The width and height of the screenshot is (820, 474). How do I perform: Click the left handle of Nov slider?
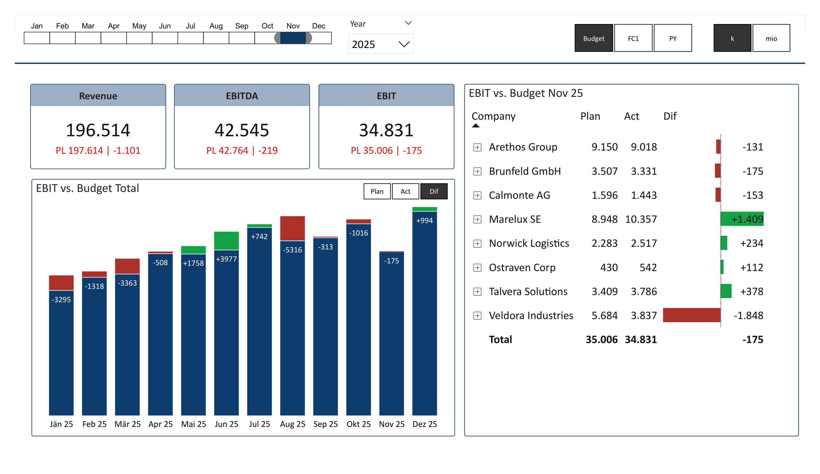pyautogui.click(x=277, y=38)
